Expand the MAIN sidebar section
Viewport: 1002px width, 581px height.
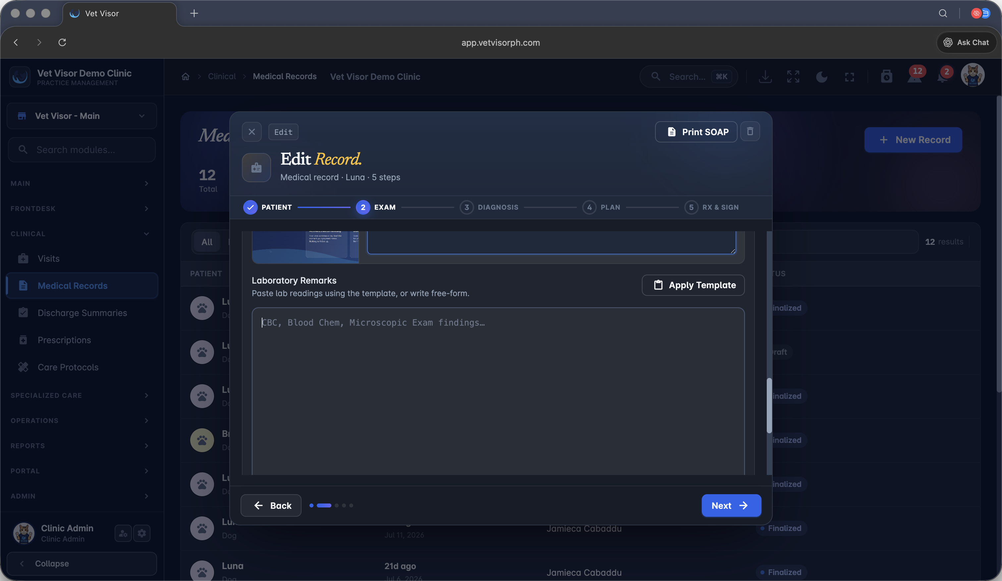[x=80, y=183]
